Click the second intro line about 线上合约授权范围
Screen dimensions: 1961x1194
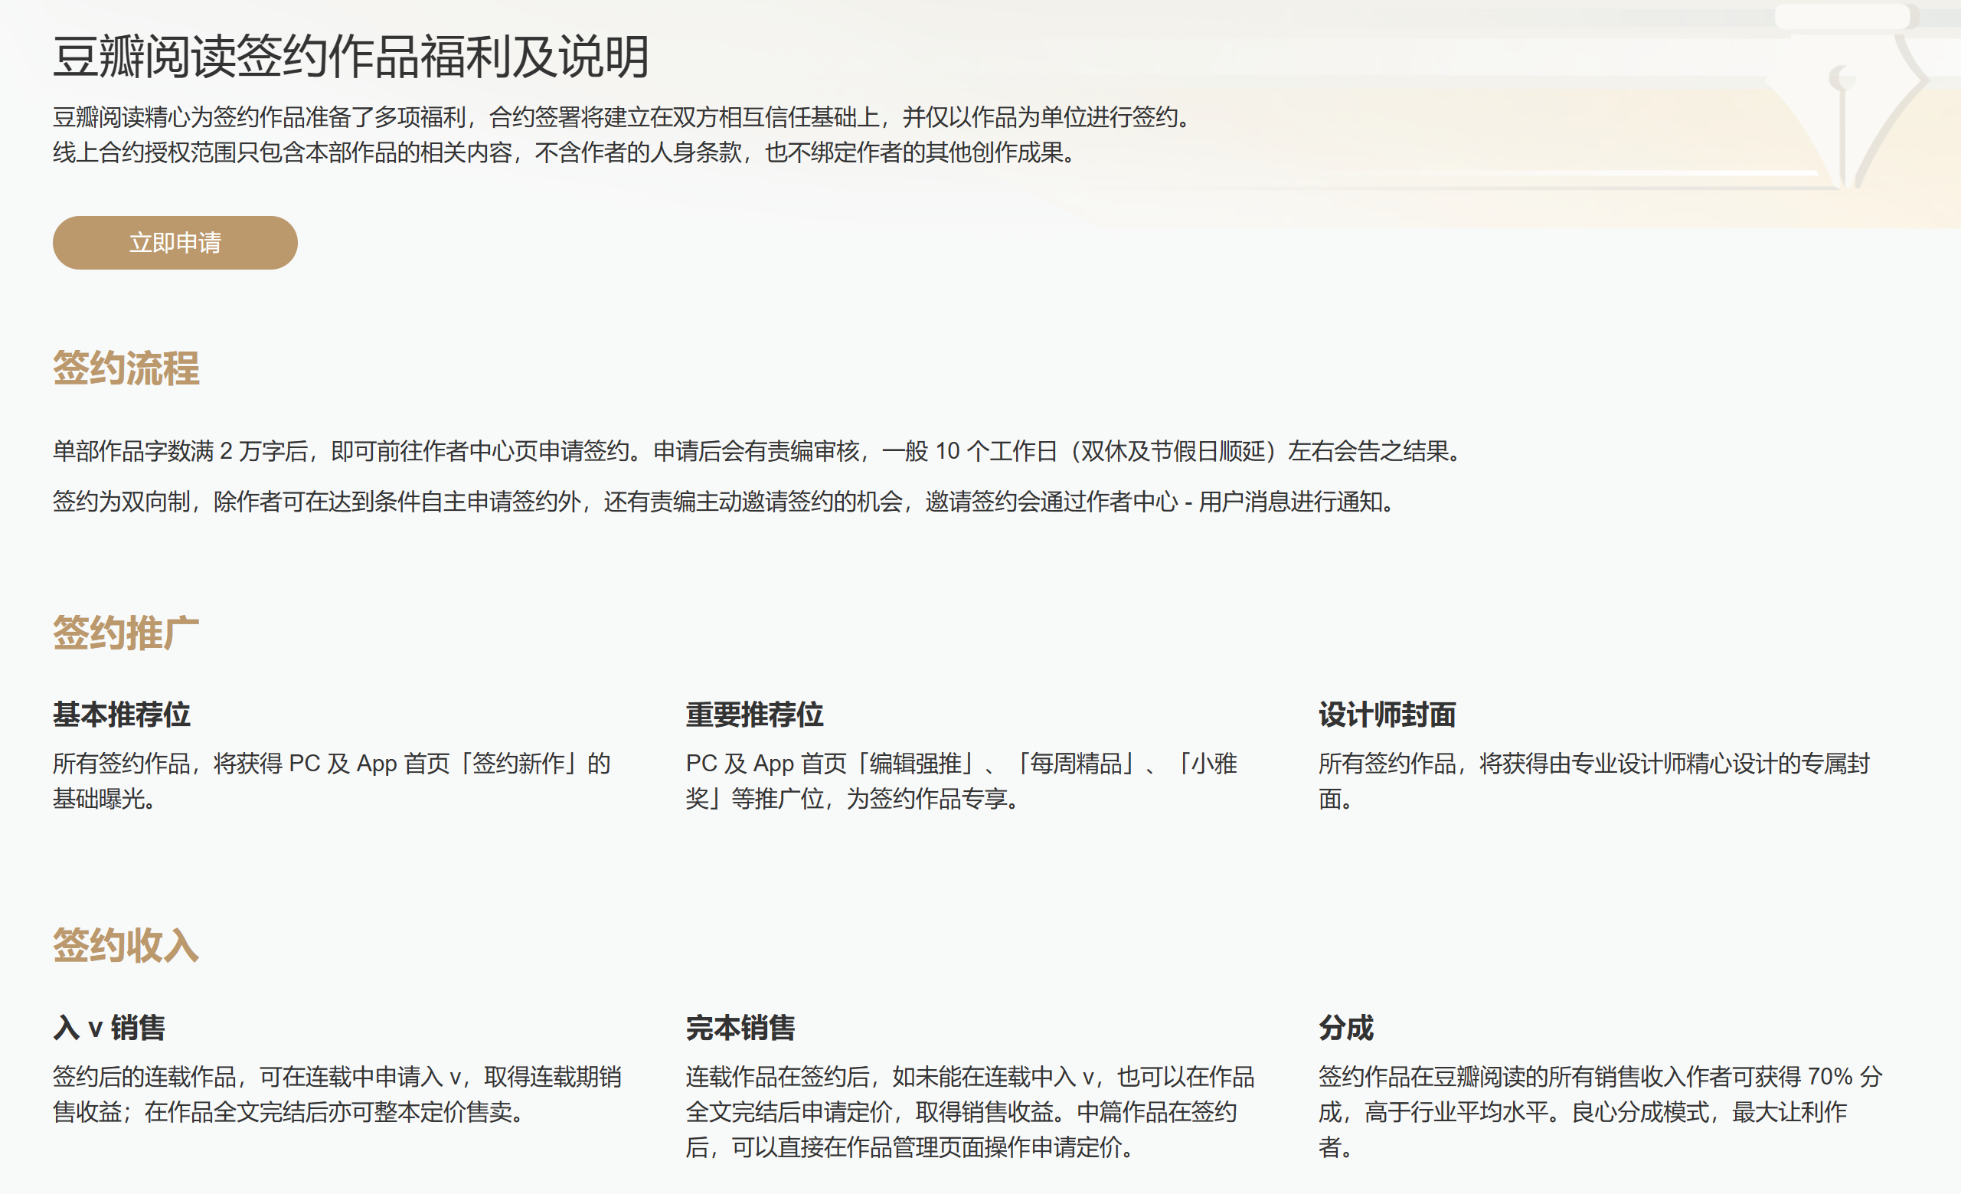565,152
